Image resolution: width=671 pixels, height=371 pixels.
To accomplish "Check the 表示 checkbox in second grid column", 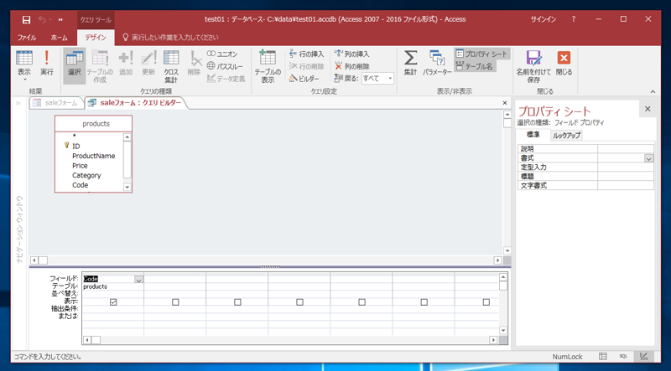I will [x=175, y=301].
